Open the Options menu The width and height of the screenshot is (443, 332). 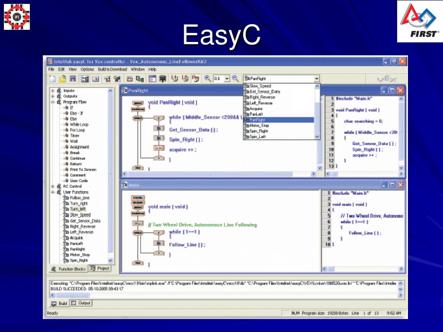click(x=87, y=69)
